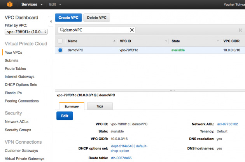Go to Your VPCs in sidebar

(14, 53)
